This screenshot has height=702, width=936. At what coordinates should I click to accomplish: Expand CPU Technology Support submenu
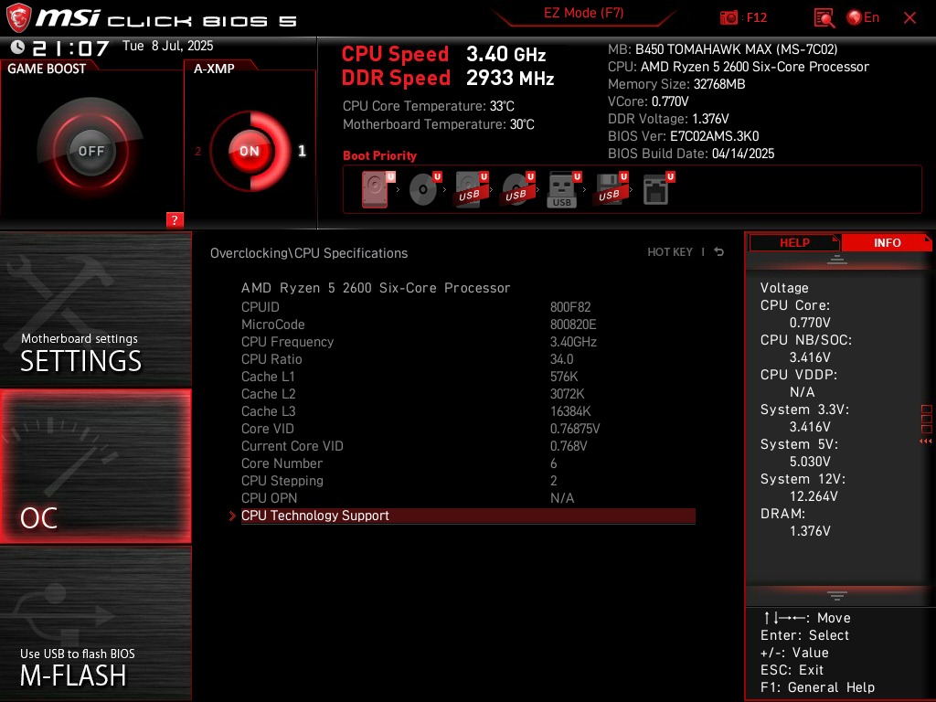[x=468, y=516]
